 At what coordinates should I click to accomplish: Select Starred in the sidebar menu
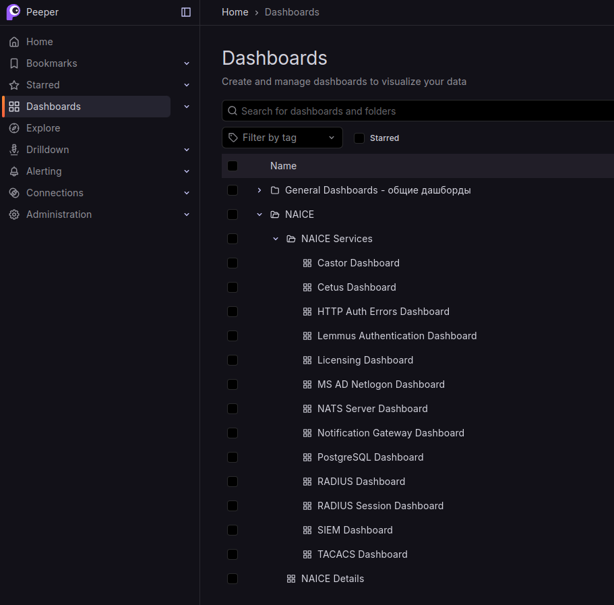43,85
